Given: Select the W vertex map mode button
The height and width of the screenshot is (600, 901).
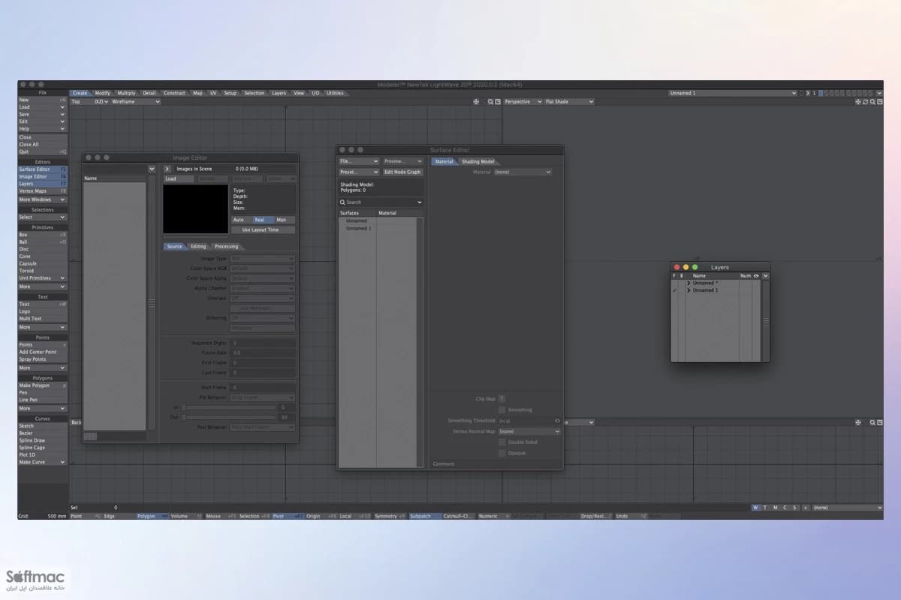Looking at the screenshot, I should tap(755, 508).
